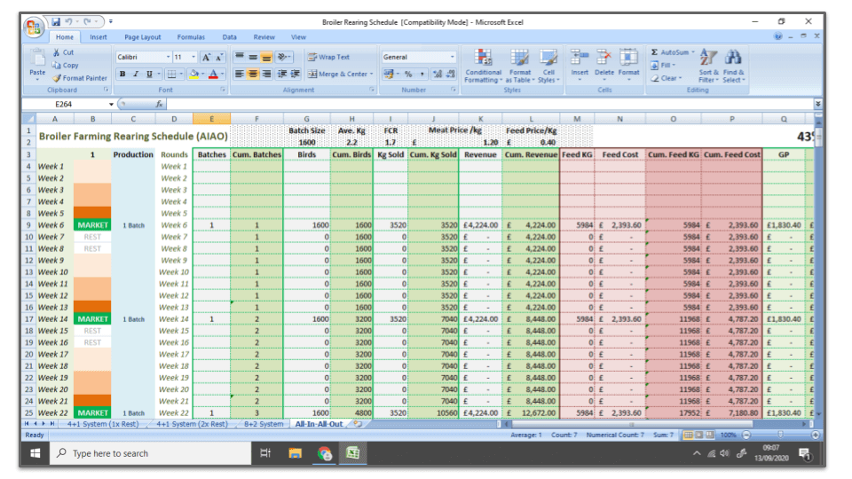Select the row 9 header
Viewport: 852px width, 479px height.
tap(28, 224)
